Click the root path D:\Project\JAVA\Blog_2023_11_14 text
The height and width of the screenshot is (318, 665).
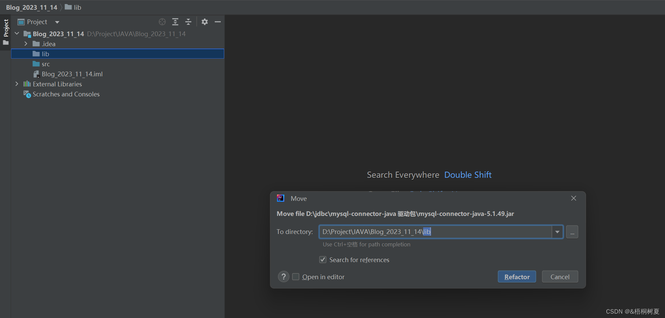pyautogui.click(x=136, y=34)
